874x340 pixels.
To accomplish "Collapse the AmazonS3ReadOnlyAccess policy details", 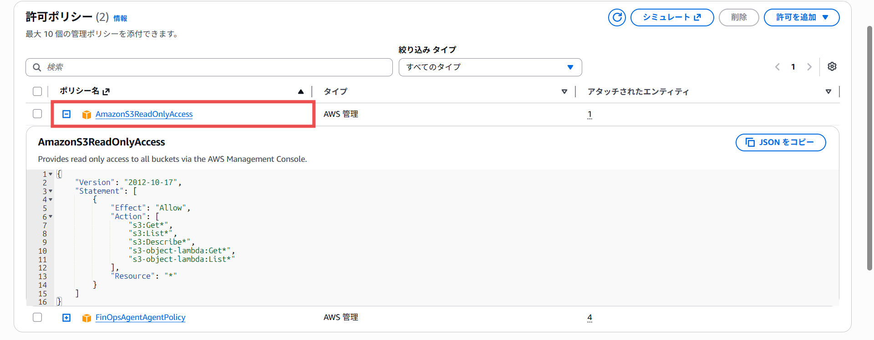I will (66, 114).
